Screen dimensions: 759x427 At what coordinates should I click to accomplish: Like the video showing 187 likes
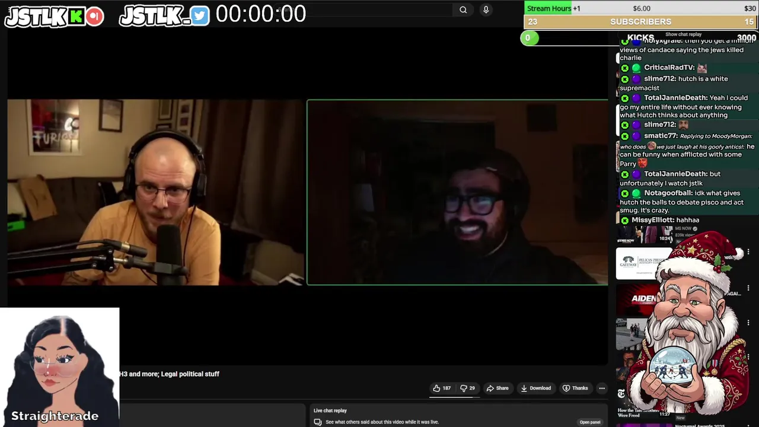441,388
